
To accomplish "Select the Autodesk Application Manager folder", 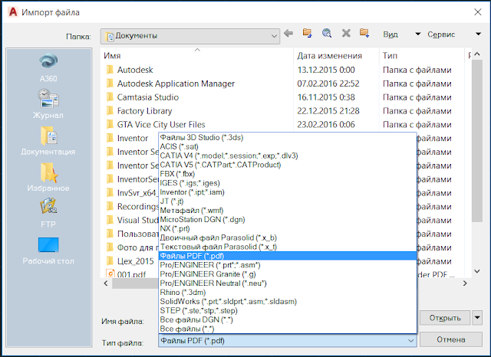I will tap(176, 84).
